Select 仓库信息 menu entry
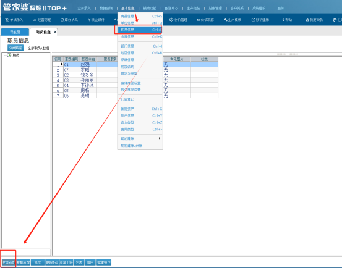342x268 pixels. 140,37
